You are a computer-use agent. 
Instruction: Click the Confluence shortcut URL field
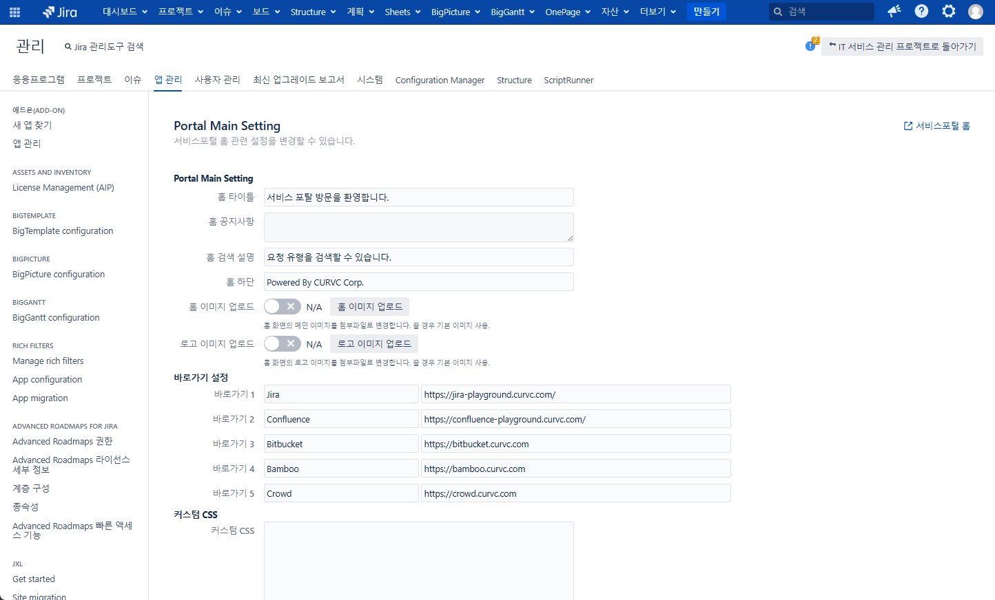coord(576,419)
